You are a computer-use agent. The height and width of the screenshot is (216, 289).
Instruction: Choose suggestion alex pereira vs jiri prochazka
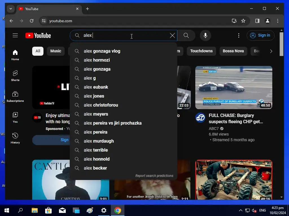point(124,123)
